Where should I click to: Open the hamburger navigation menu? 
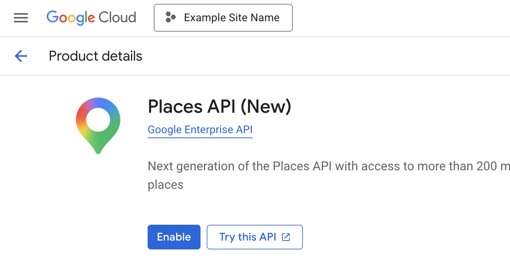coord(21,18)
